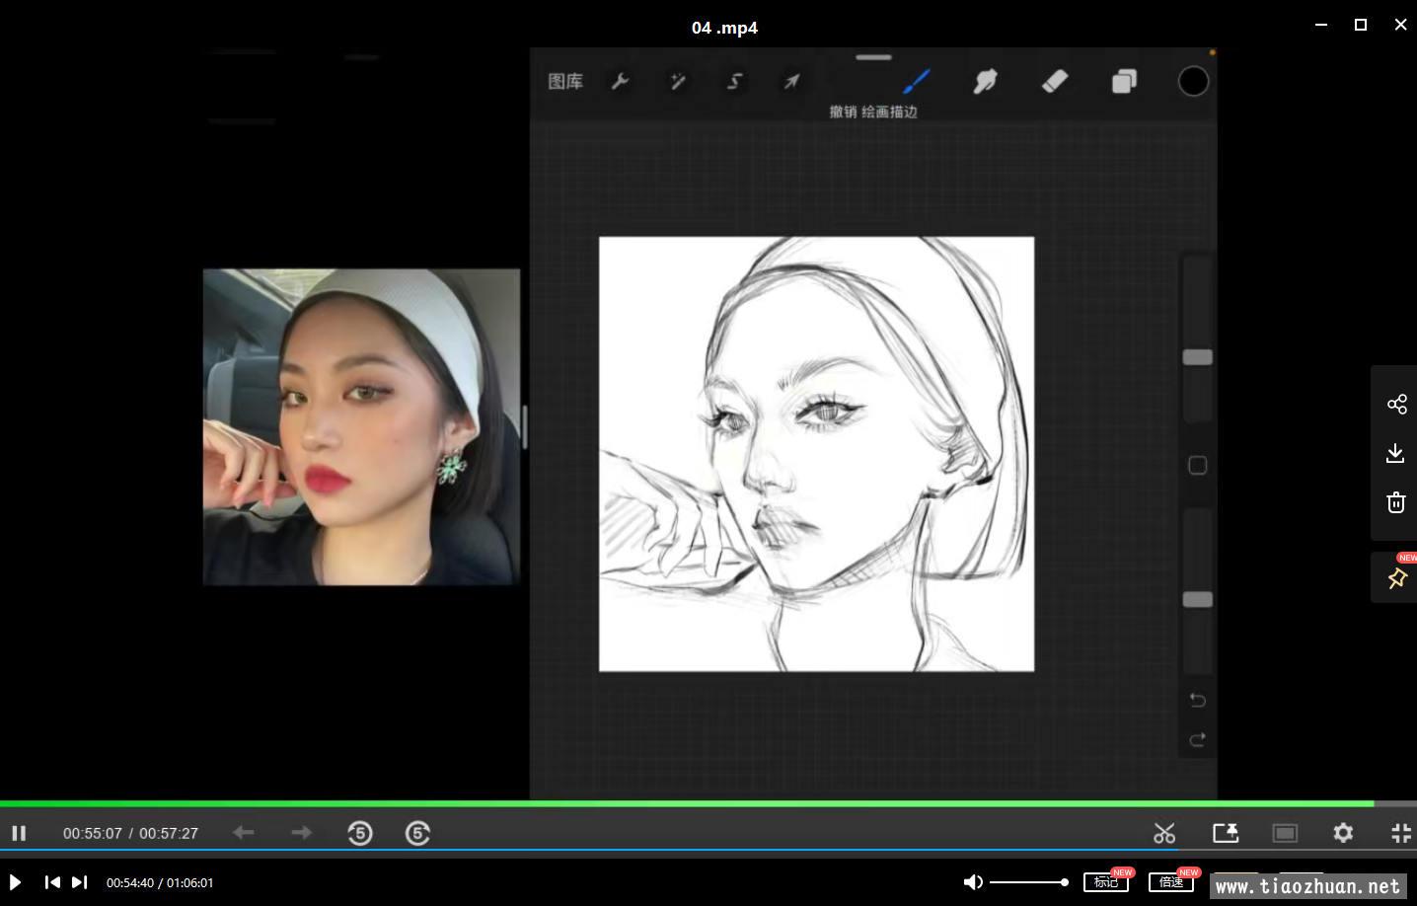Click the scissors clip icon
The width and height of the screenshot is (1417, 906).
click(1164, 834)
